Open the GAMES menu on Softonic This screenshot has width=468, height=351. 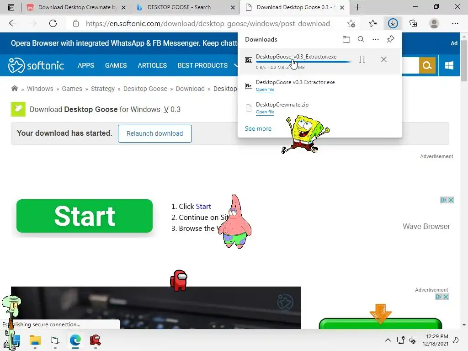click(x=116, y=65)
